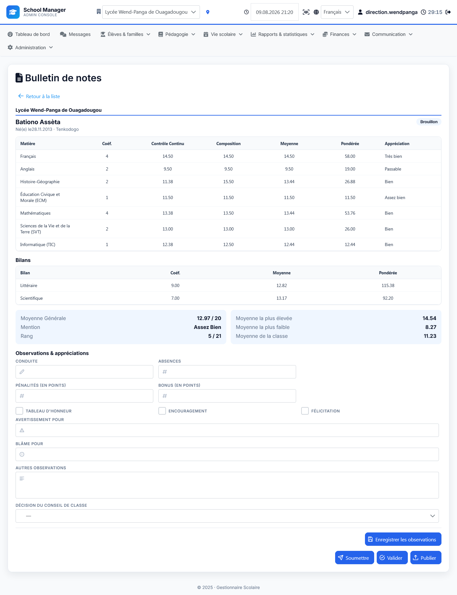The width and height of the screenshot is (457, 595).
Task: Click the date time field 09.08.2026 21:20
Action: pyautogui.click(x=275, y=12)
